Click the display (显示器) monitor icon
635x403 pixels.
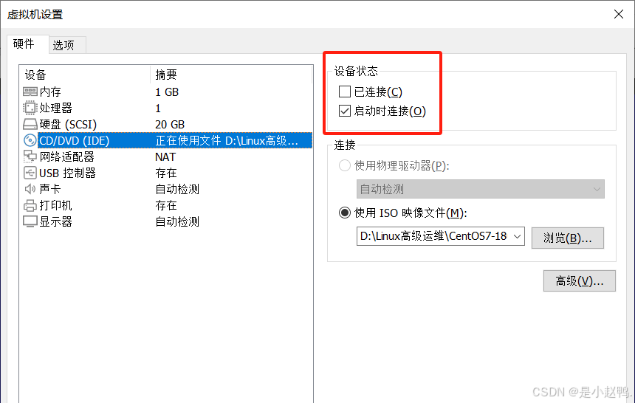(x=30, y=221)
